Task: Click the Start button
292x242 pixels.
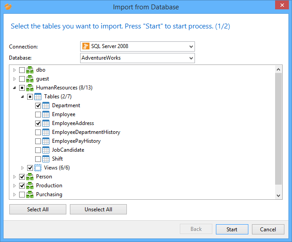Action: tap(231, 229)
